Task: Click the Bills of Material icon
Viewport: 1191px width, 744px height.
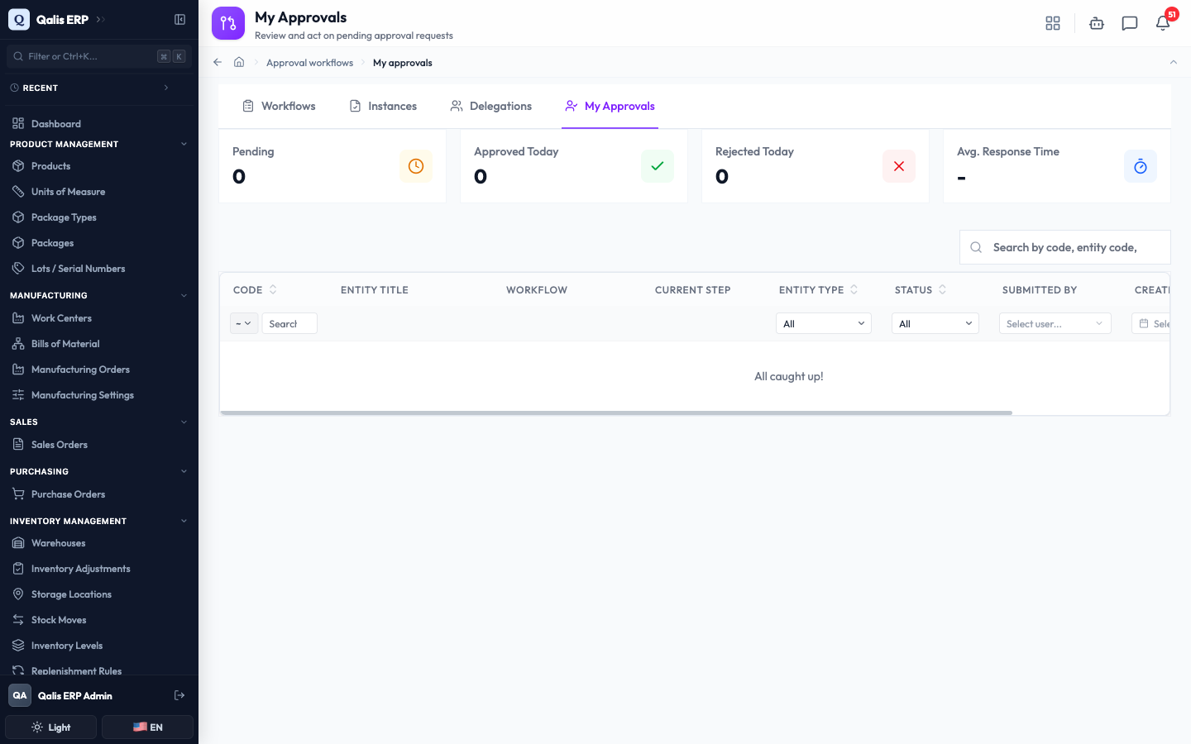Action: tap(18, 344)
